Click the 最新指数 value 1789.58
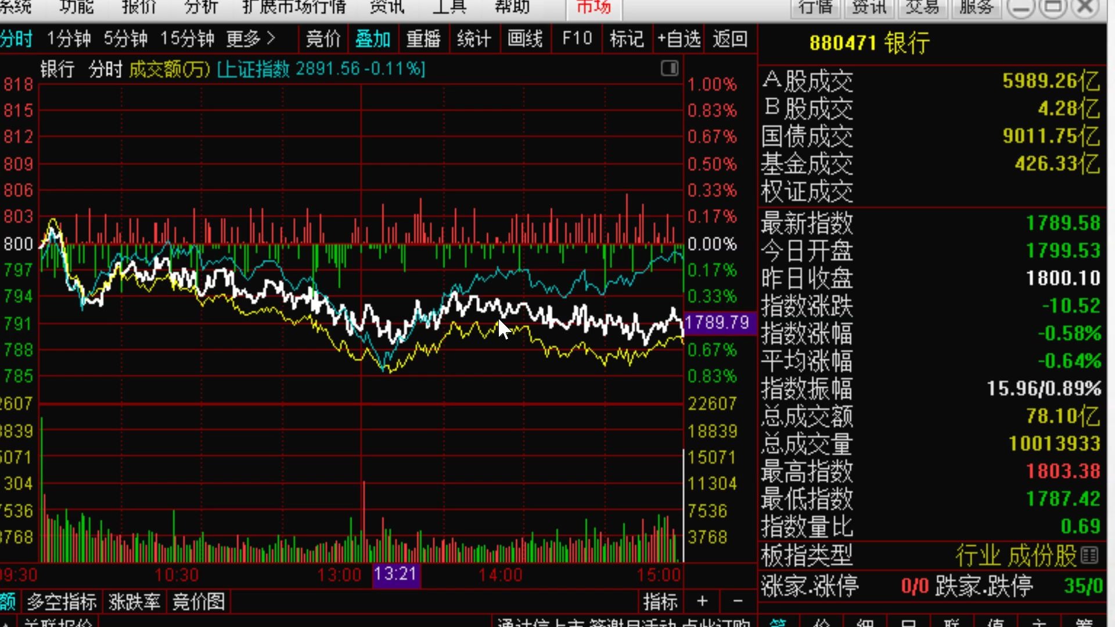The height and width of the screenshot is (627, 1115). pos(1063,223)
